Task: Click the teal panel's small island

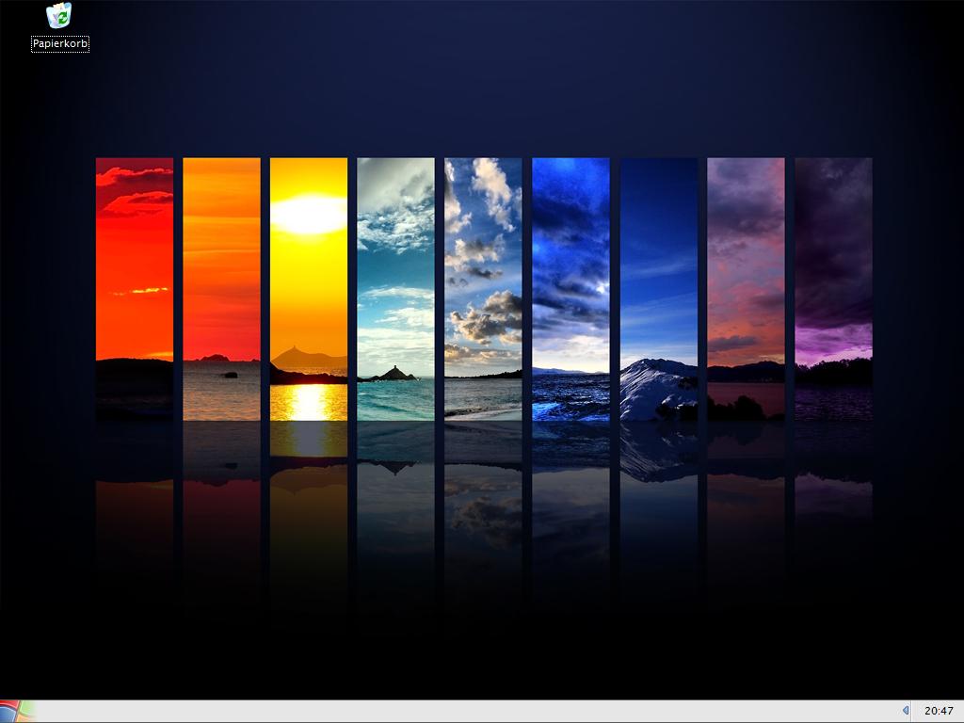Action: tap(394, 374)
